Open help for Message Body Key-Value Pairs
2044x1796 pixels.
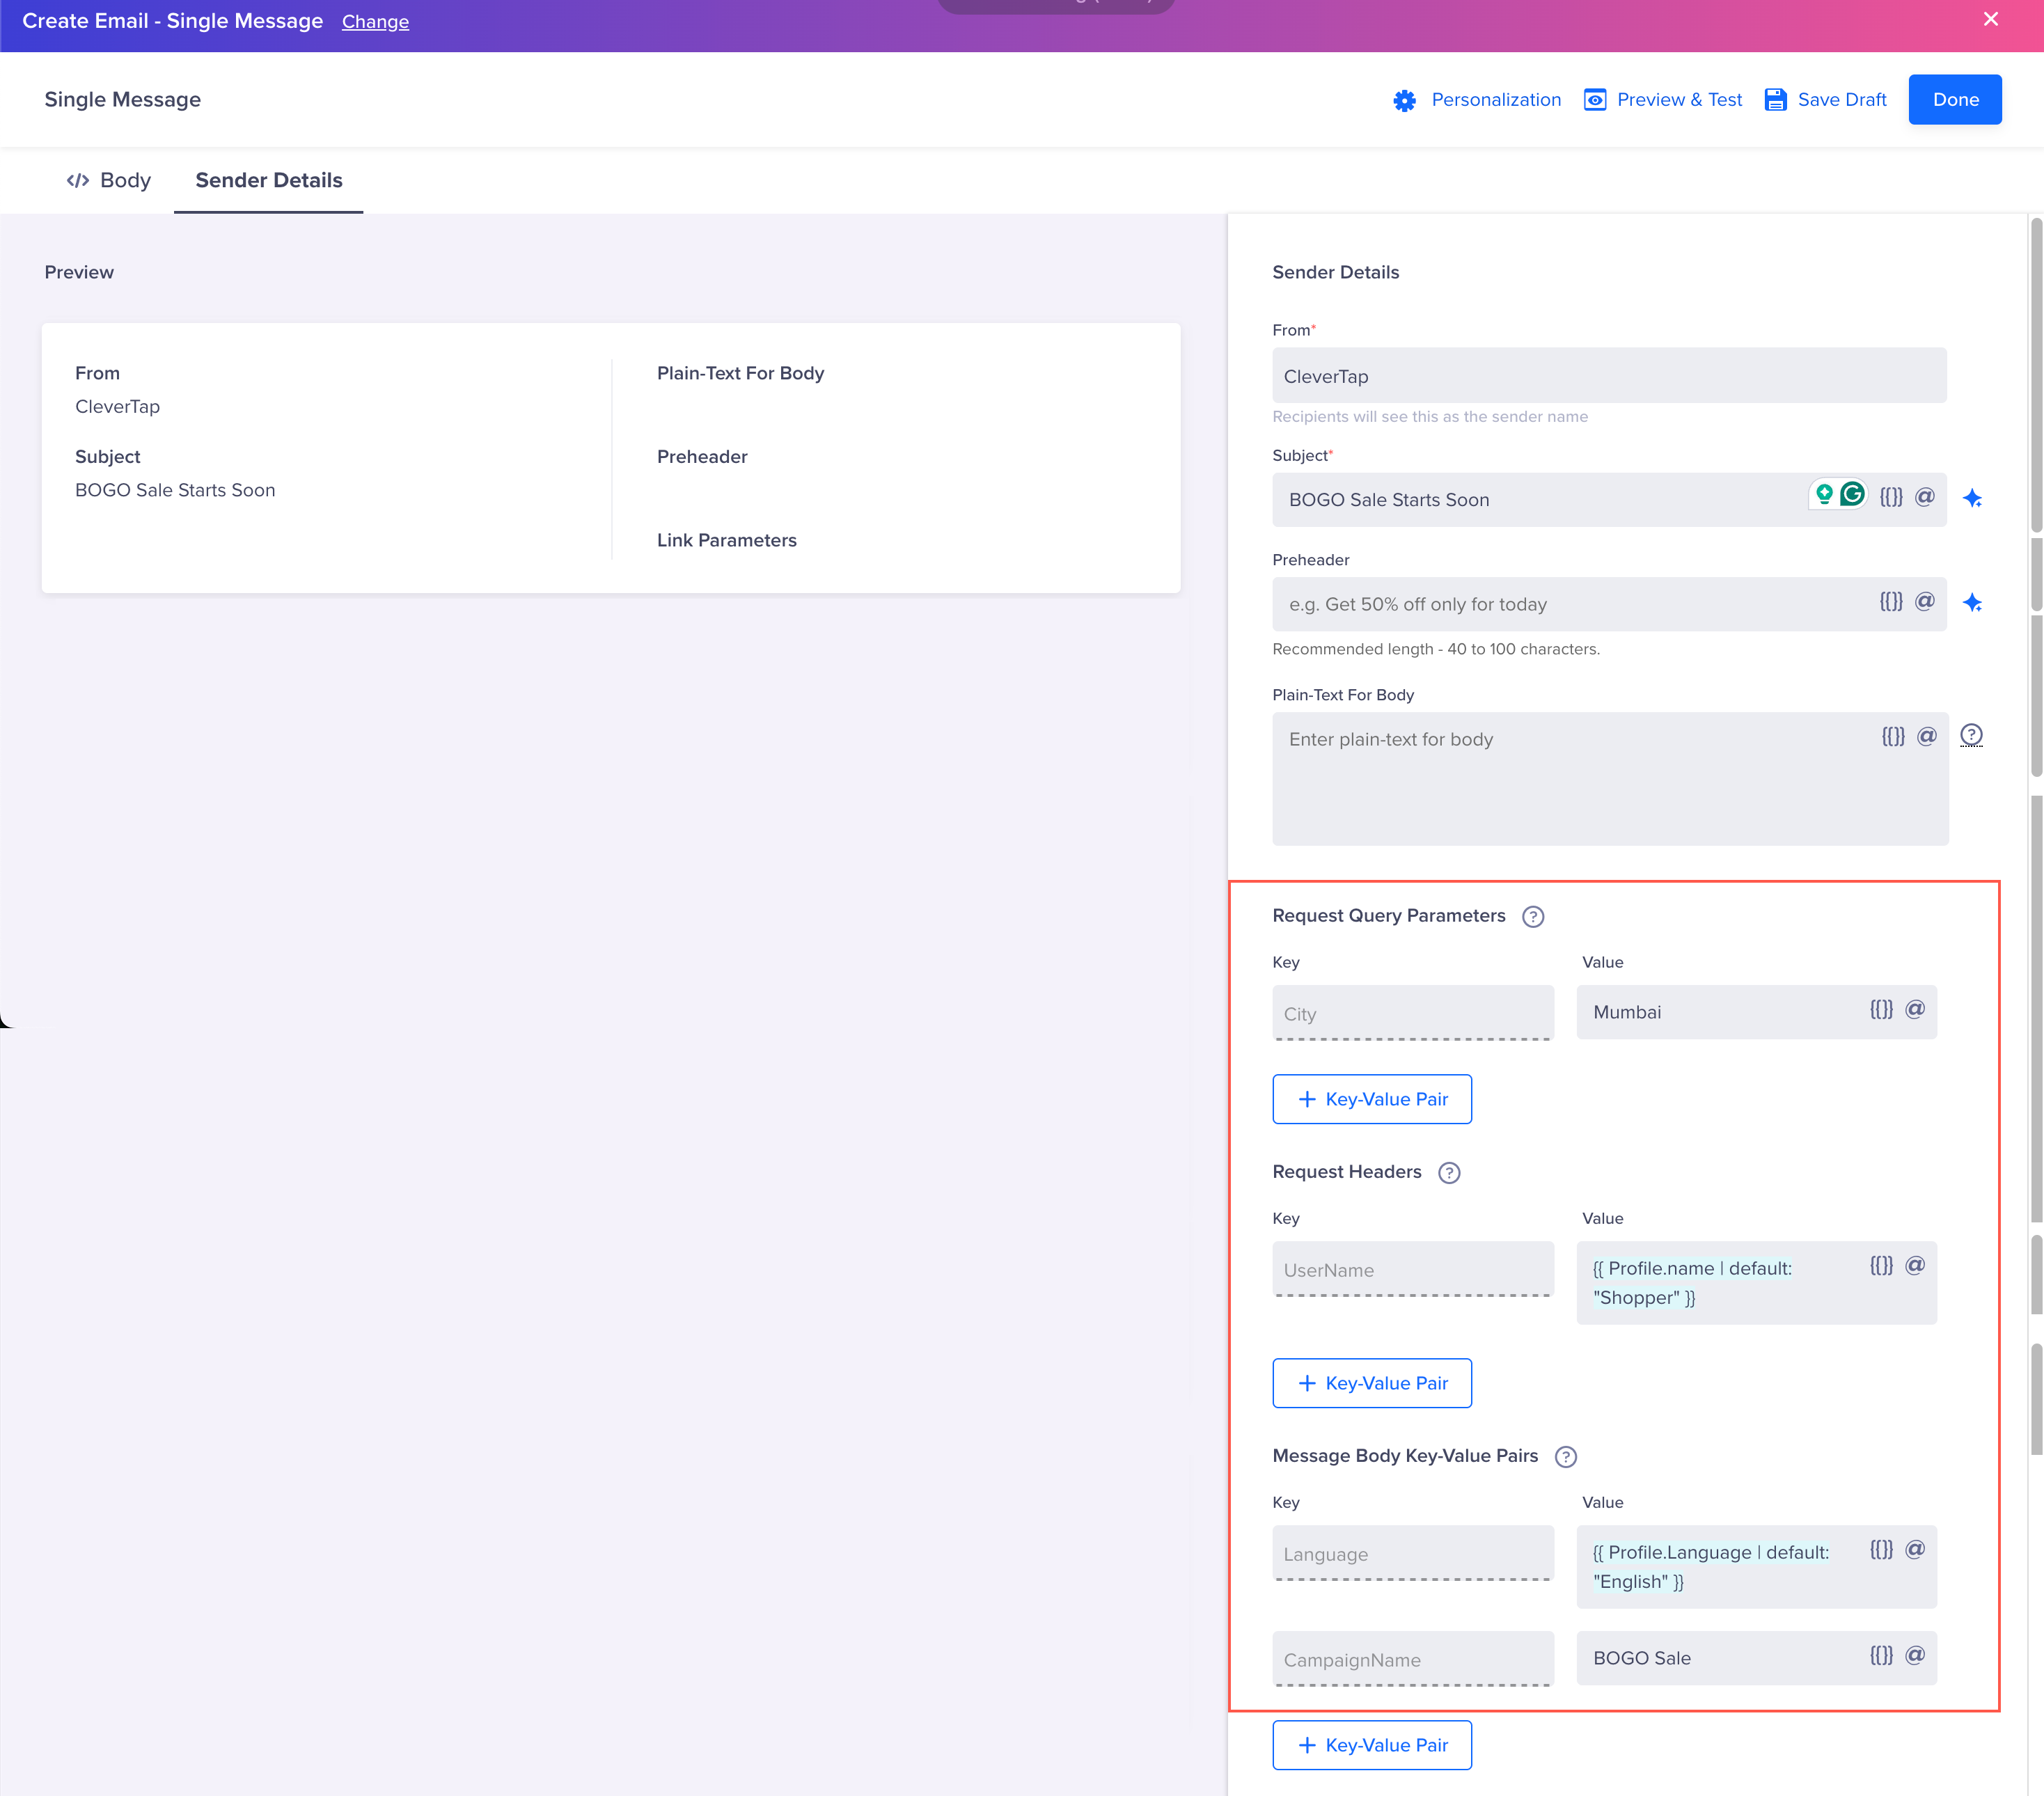pos(1566,1457)
